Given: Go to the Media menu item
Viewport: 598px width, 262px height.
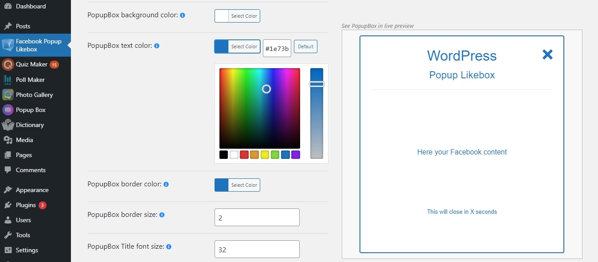Looking at the screenshot, I should (35, 140).
